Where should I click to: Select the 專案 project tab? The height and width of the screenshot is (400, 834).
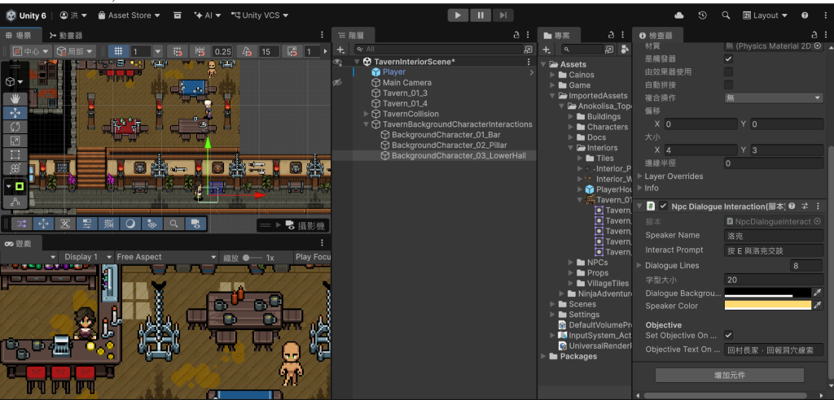coord(557,36)
